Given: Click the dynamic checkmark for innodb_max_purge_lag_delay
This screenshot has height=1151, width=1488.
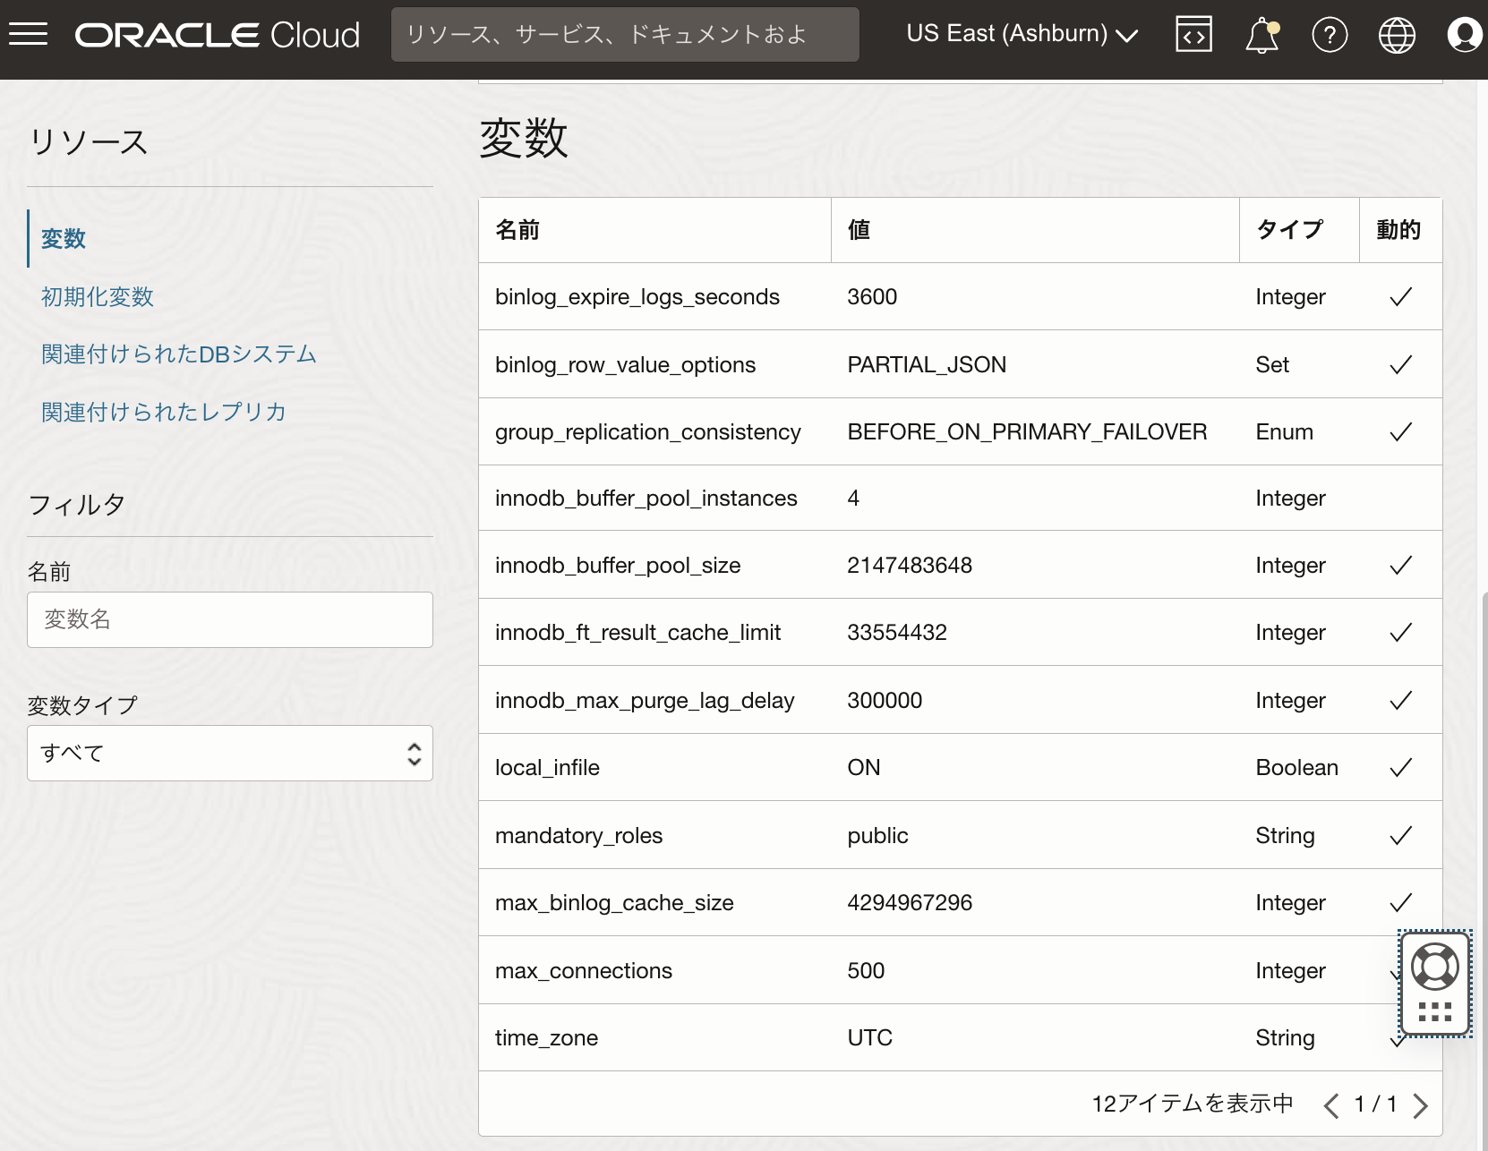Looking at the screenshot, I should (x=1401, y=701).
